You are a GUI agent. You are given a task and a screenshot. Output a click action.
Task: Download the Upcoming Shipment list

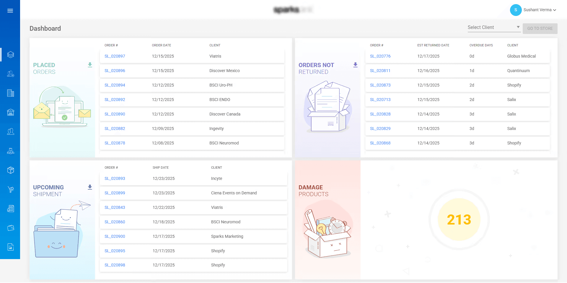(90, 187)
